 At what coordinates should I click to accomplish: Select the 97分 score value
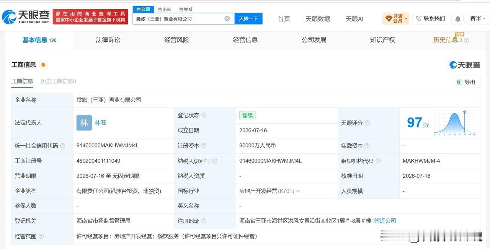point(418,123)
